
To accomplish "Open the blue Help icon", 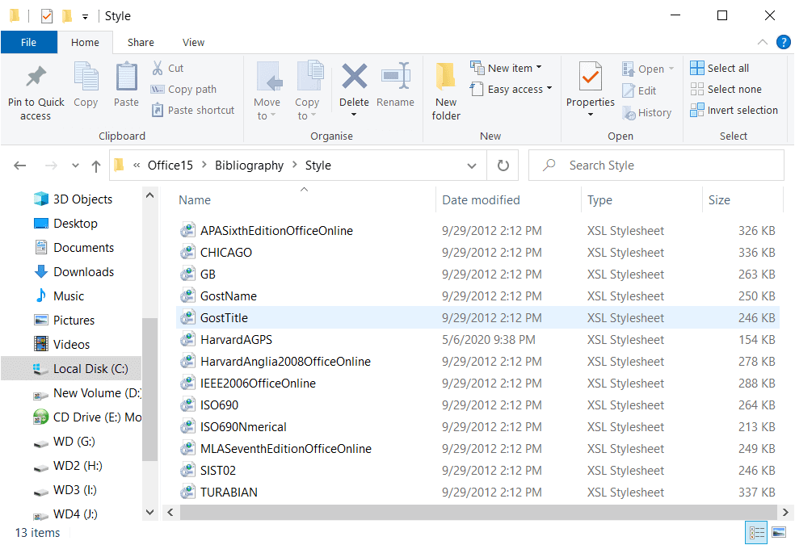I will click(784, 42).
